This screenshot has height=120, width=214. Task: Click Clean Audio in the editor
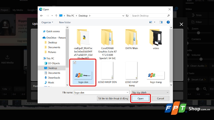pos(197,66)
